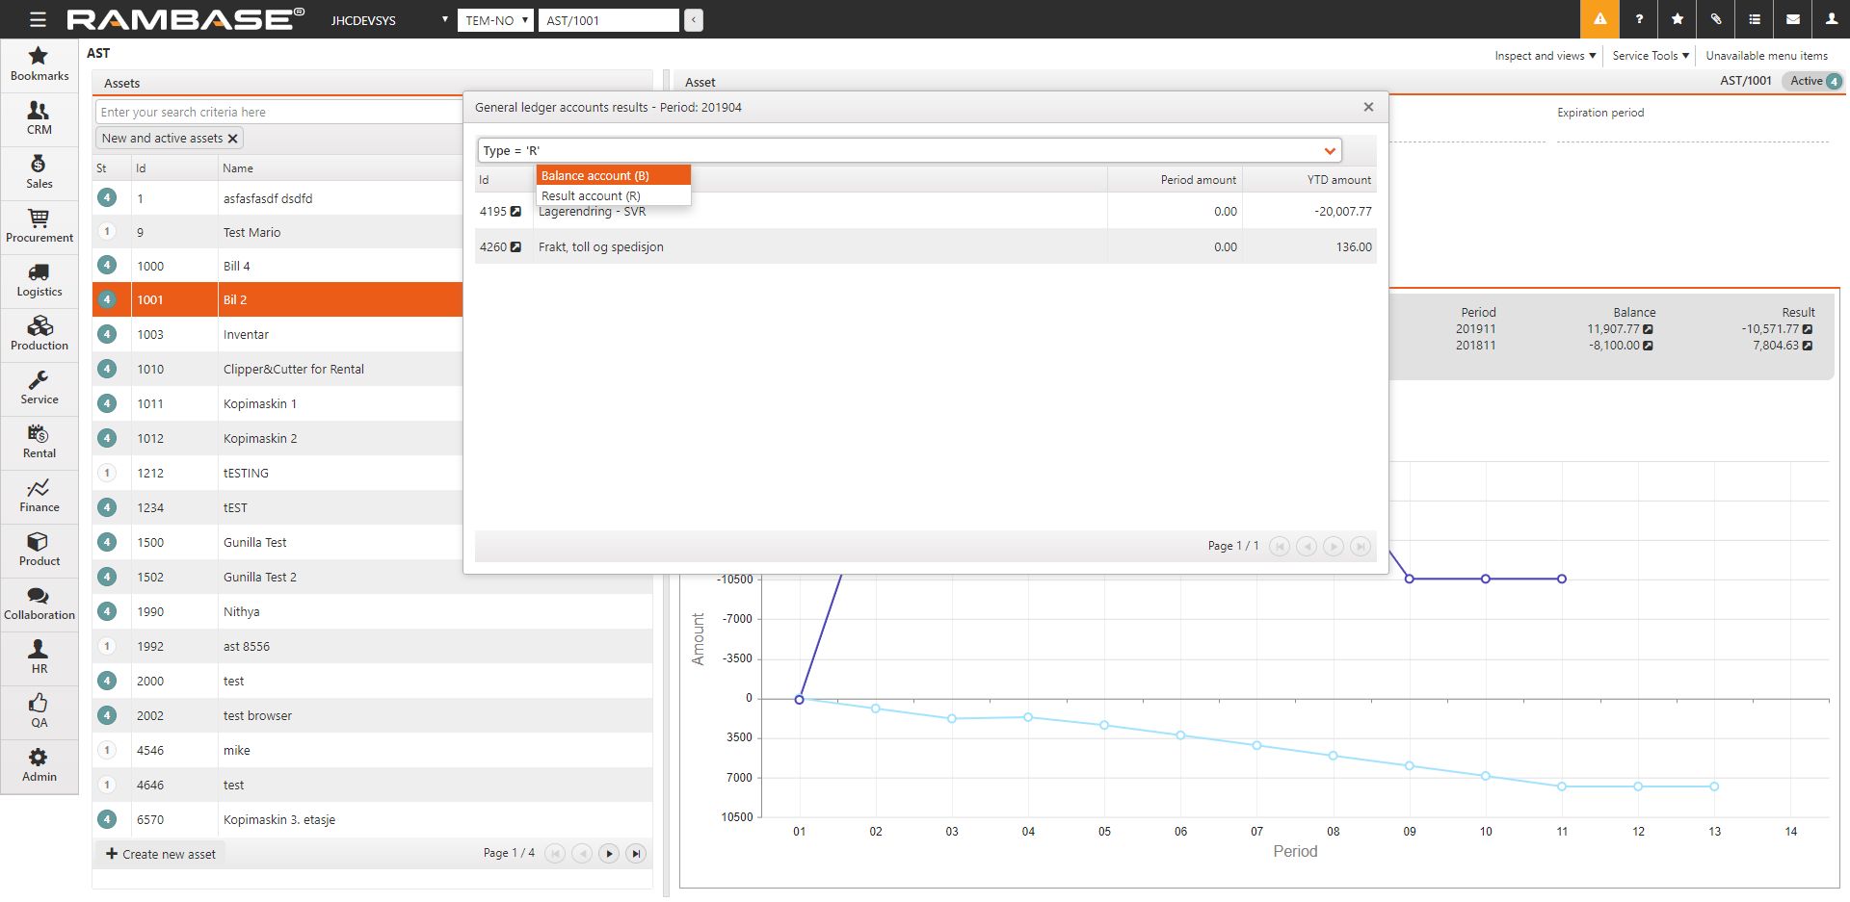Viewport: 1850px width, 902px height.
Task: Open details arrow for account 4195
Action: pos(515,212)
